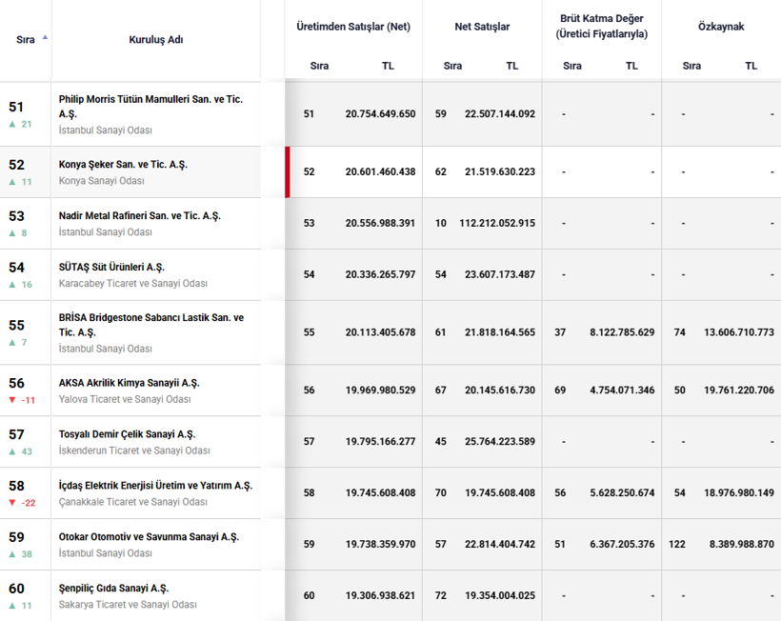Viewport: 781px width, 621px height.
Task: Click green up arrow beside SÜTAŞ 16
Action: (12, 285)
